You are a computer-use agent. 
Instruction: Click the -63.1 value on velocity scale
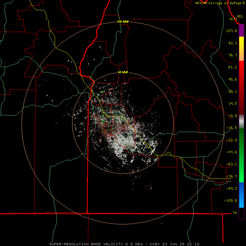pyautogui.click(x=232, y=164)
